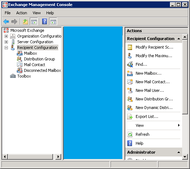Click the New Dynamic Distribution Group icon
The image size is (190, 169).
point(130,108)
